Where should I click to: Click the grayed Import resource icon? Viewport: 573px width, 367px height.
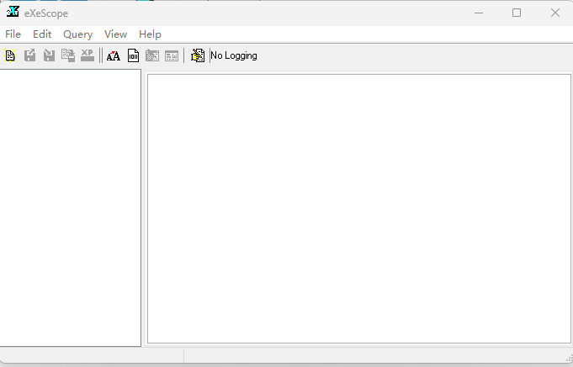click(x=49, y=55)
